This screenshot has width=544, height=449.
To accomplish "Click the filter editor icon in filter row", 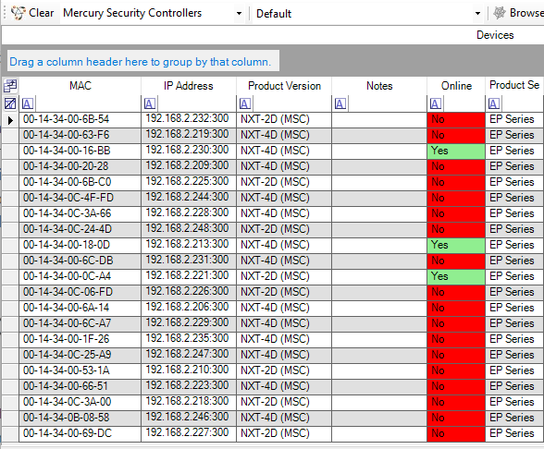I will coord(10,103).
